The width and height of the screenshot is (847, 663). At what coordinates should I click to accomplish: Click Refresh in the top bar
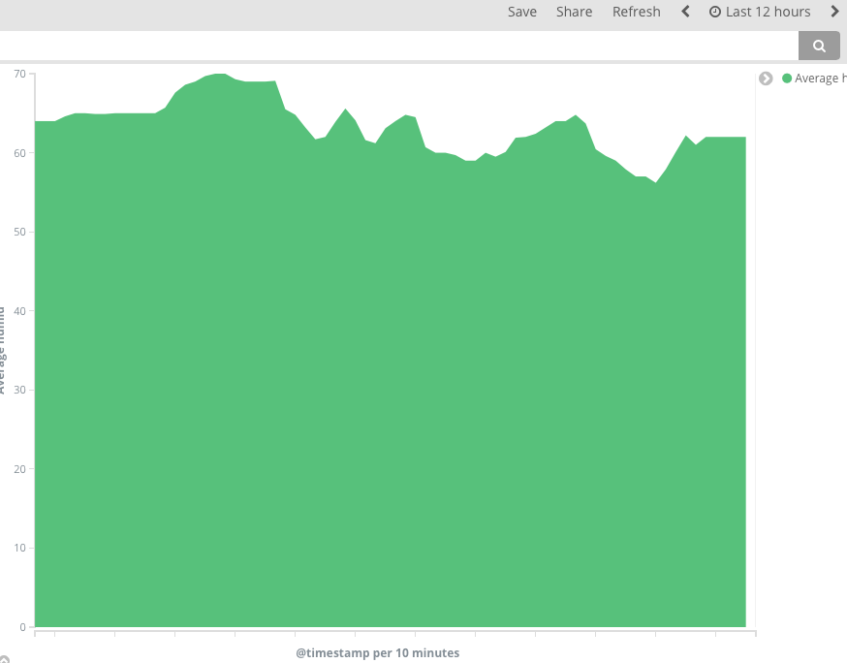coord(637,12)
